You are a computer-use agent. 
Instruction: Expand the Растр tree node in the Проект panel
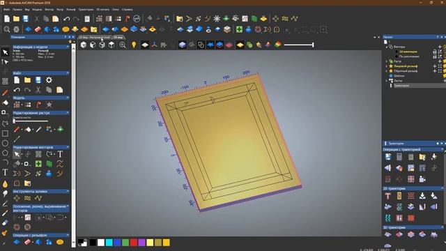[387, 61]
